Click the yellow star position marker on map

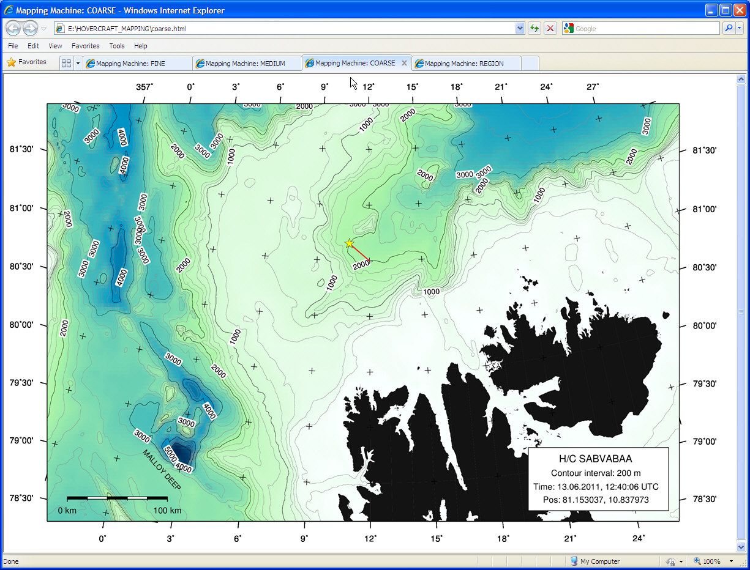point(349,243)
